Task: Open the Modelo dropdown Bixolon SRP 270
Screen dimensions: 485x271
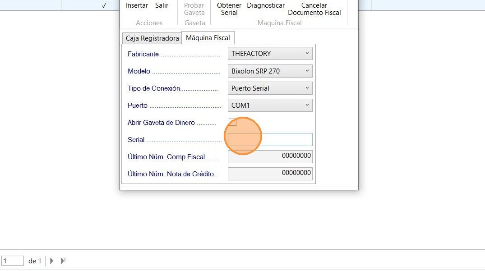Action: pos(270,71)
